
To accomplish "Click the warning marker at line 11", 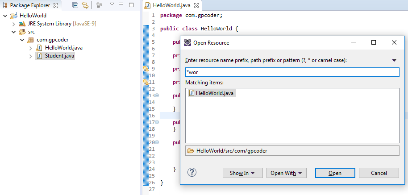I will (x=146, y=82).
